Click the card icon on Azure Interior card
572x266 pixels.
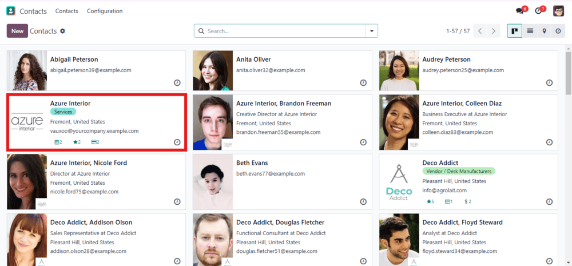coord(96,142)
